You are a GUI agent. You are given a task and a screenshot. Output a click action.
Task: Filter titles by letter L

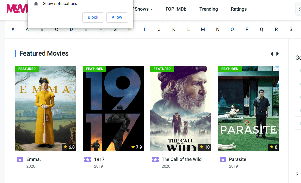188,29
